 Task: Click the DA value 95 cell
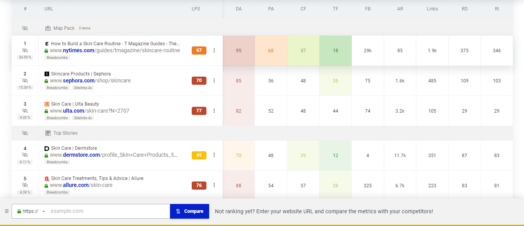pyautogui.click(x=239, y=51)
